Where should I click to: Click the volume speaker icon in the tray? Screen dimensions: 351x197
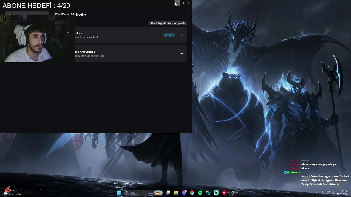[x=333, y=193]
